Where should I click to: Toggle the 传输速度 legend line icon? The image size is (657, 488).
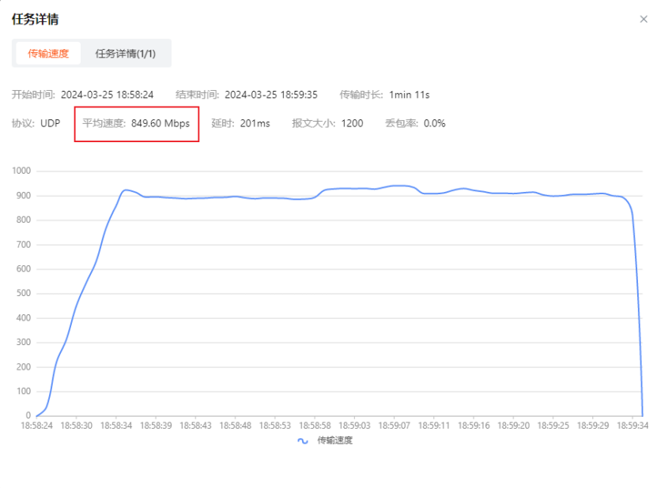303,441
